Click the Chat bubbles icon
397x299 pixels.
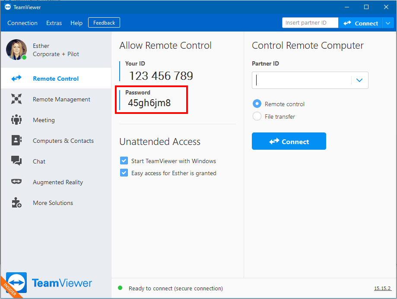16,161
